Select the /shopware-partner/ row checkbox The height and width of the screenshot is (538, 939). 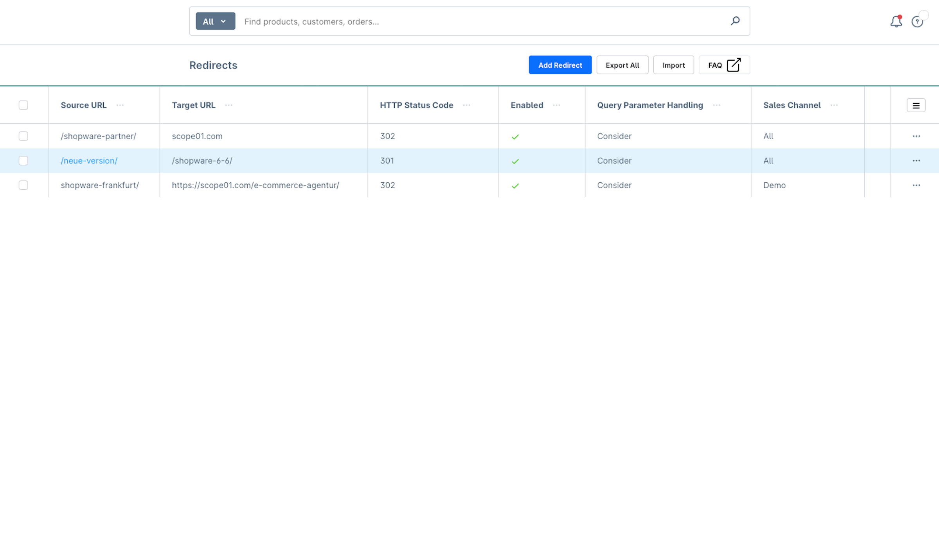(x=23, y=136)
